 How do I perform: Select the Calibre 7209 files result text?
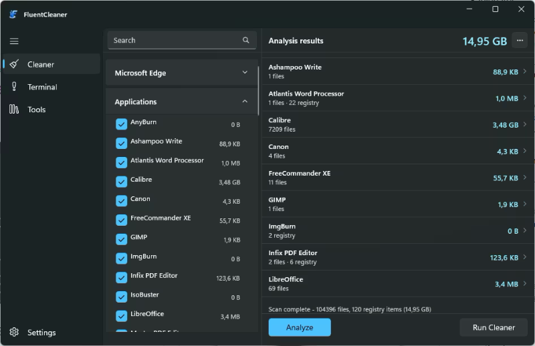coord(282,129)
